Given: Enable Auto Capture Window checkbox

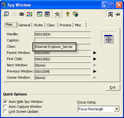Looking at the screenshot, I should click(5, 107).
